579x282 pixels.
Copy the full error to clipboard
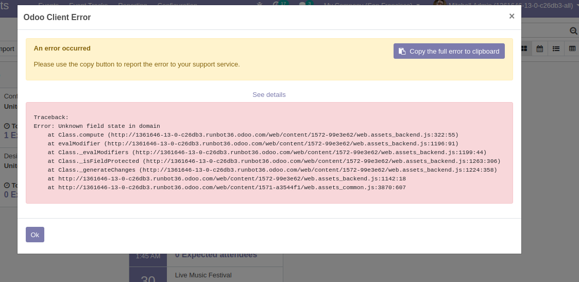pyautogui.click(x=449, y=51)
